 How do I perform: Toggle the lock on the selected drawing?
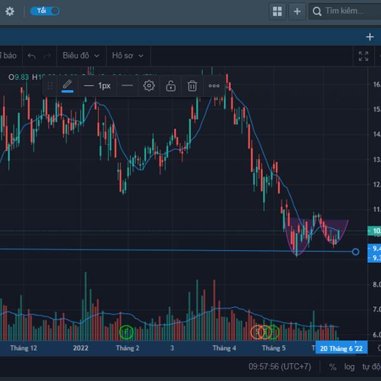171,85
